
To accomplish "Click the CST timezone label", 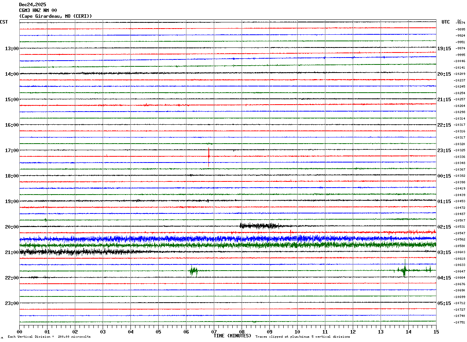I will point(4,22).
